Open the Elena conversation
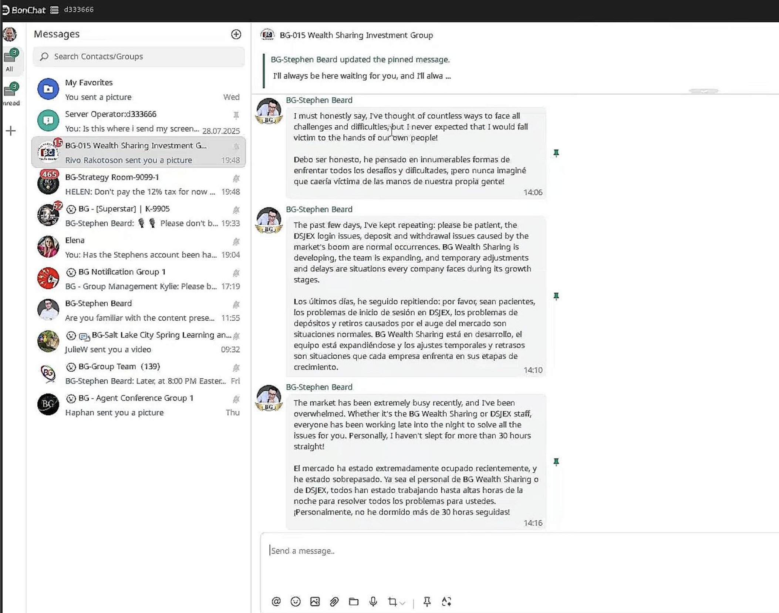 139,247
